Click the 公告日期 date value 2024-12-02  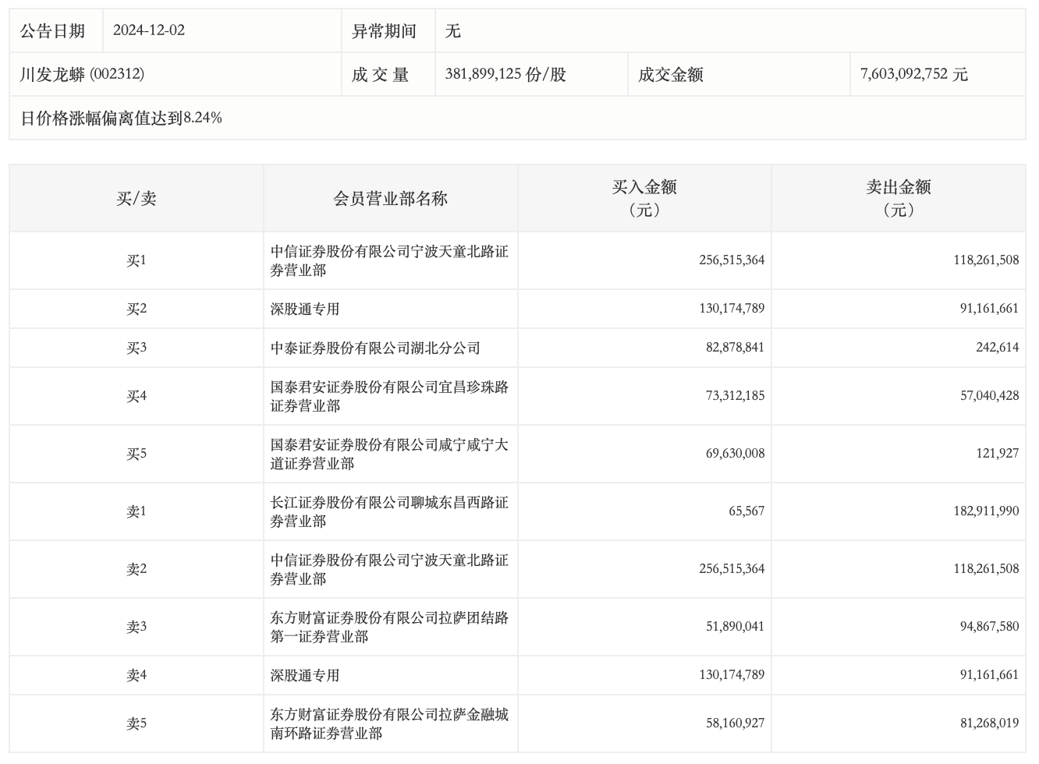149,30
